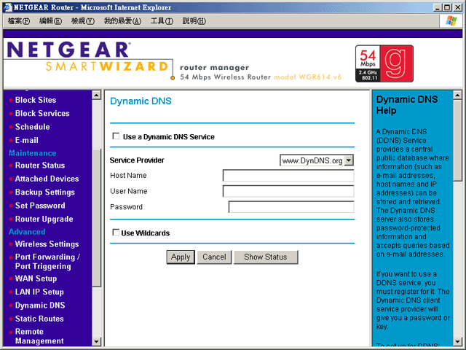This screenshot has width=466, height=350.
Task: Open the WAN Setup page
Action: [36, 279]
